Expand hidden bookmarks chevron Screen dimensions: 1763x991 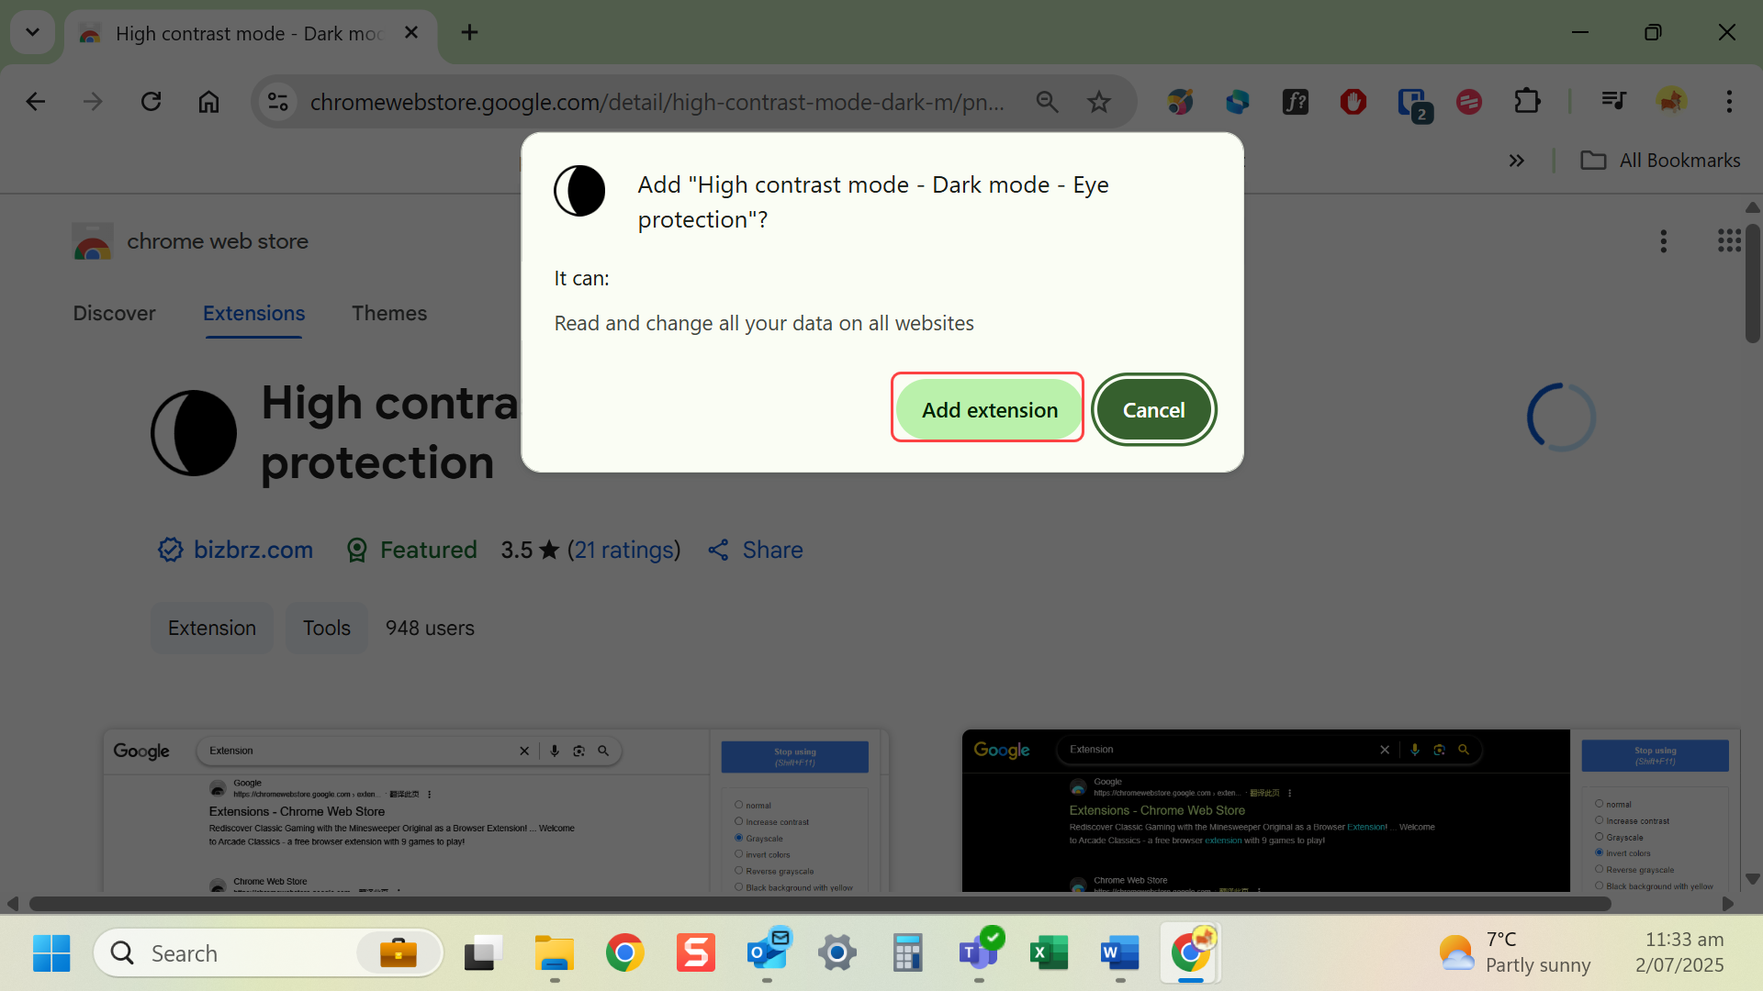pos(1517,161)
